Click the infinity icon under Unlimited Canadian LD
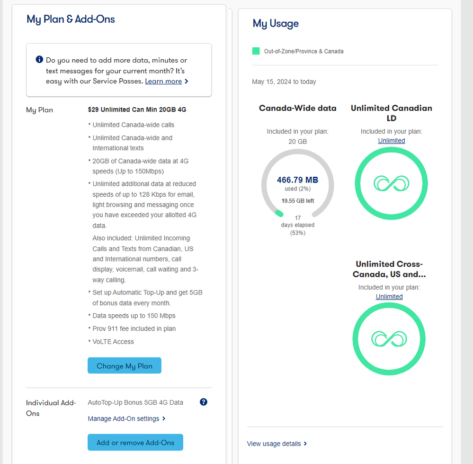 [x=392, y=183]
